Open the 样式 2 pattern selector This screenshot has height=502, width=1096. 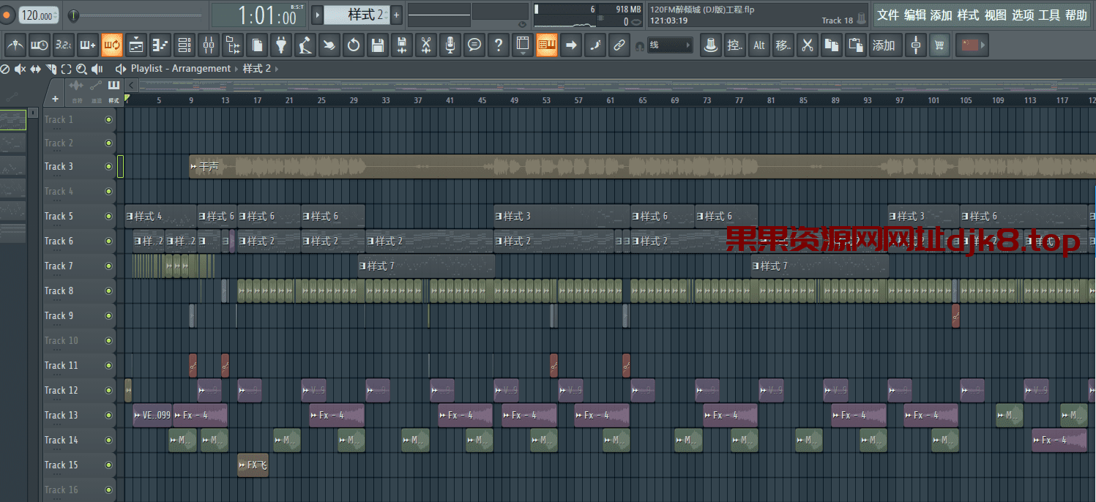[356, 15]
